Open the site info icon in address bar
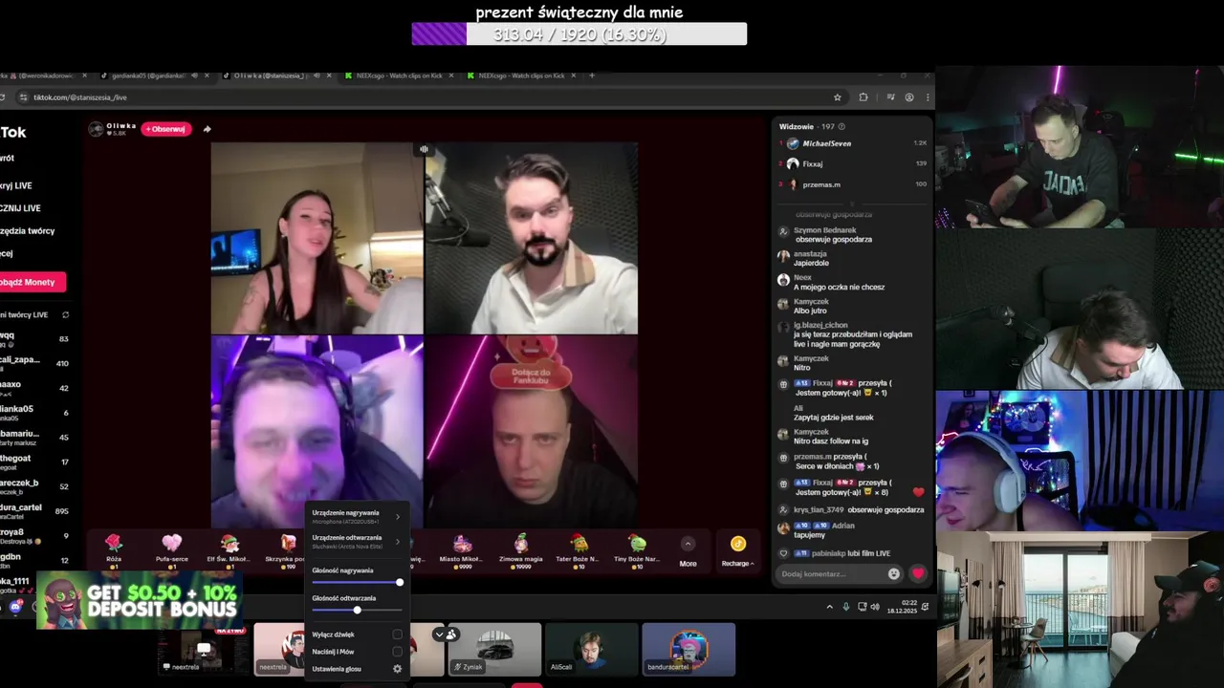Viewport: 1224px width, 688px height. click(22, 97)
